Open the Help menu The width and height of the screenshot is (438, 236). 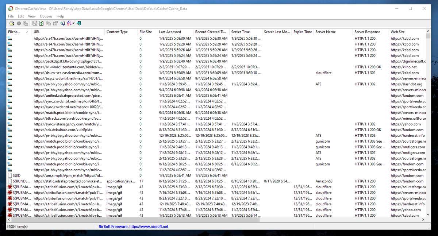[60, 16]
